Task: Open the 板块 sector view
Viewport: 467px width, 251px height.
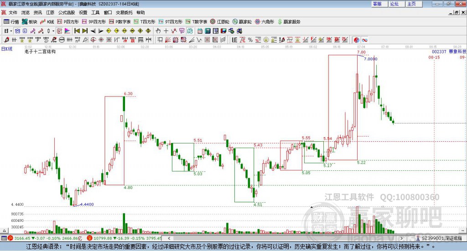Action: [x=29, y=22]
